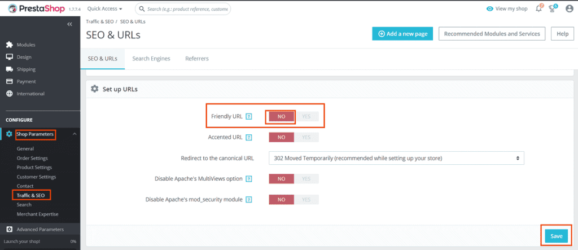Set Disable Apache's mod_security module to NO
Image resolution: width=578 pixels, height=250 pixels.
(281, 199)
